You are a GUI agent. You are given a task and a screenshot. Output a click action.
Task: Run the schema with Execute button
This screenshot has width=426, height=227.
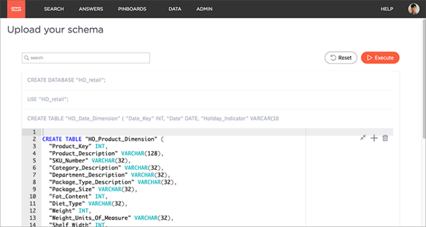(x=380, y=57)
